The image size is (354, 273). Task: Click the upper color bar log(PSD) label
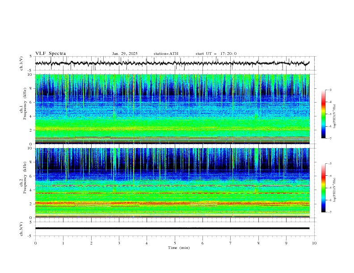coord(334,116)
